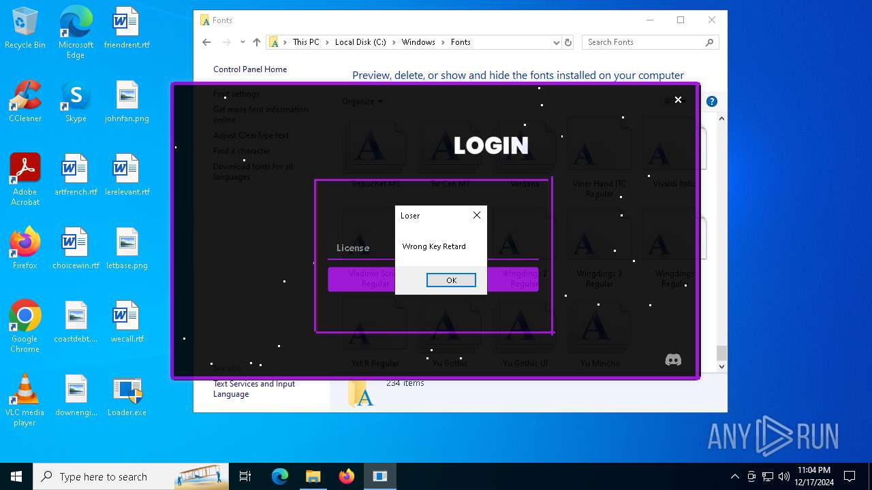Select letbase.png file icon
Image resolution: width=872 pixels, height=490 pixels.
tap(127, 249)
